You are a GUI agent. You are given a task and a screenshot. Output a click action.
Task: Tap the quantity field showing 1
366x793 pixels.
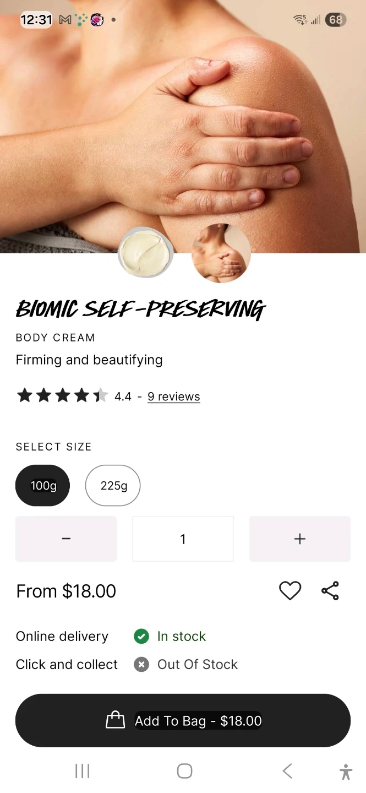pyautogui.click(x=183, y=539)
